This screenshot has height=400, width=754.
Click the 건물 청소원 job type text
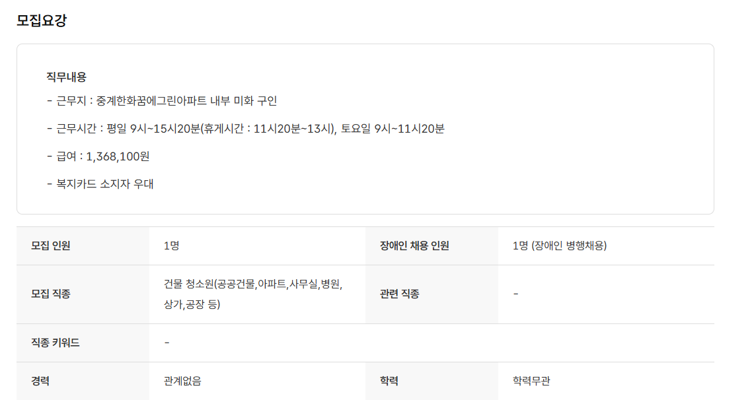[x=252, y=294]
